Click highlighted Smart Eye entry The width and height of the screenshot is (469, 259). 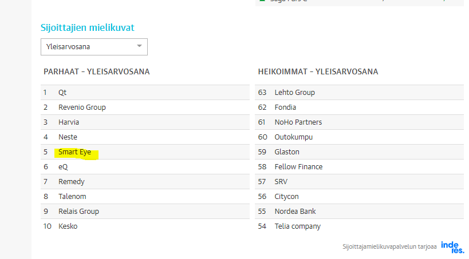pyautogui.click(x=75, y=152)
